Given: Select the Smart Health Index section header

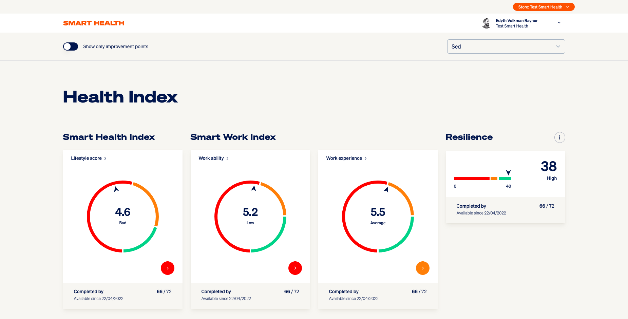Looking at the screenshot, I should [109, 137].
